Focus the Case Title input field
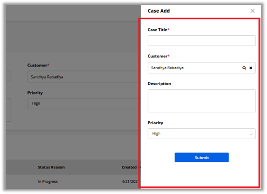This screenshot has height=194, width=267. coord(202,41)
